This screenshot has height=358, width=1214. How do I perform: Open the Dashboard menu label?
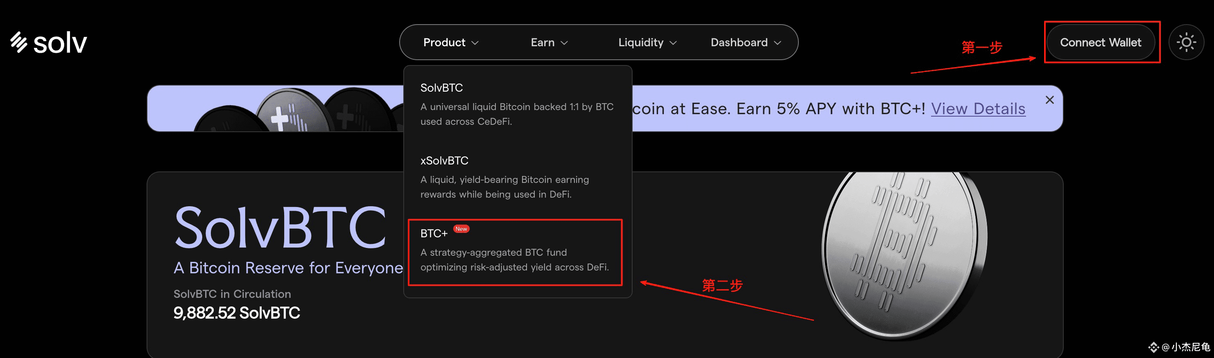click(x=739, y=43)
